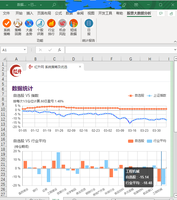Image resolution: width=177 pixels, height=200 pixels.
Task: Click the search magnifier in title bar
Action: click(54, 5)
